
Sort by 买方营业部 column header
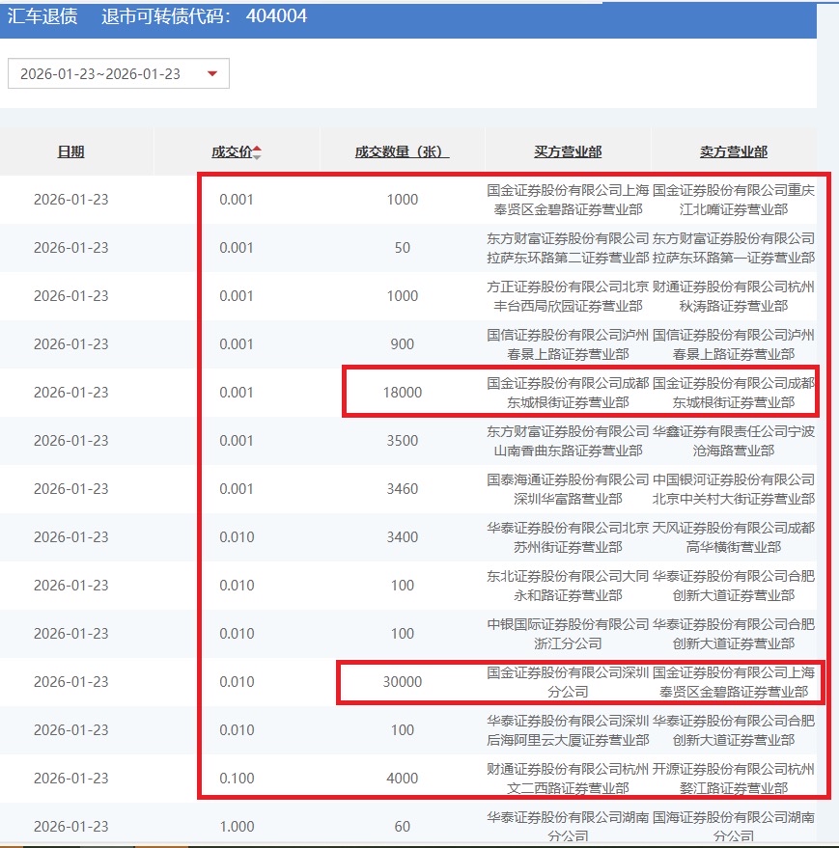[x=568, y=152]
